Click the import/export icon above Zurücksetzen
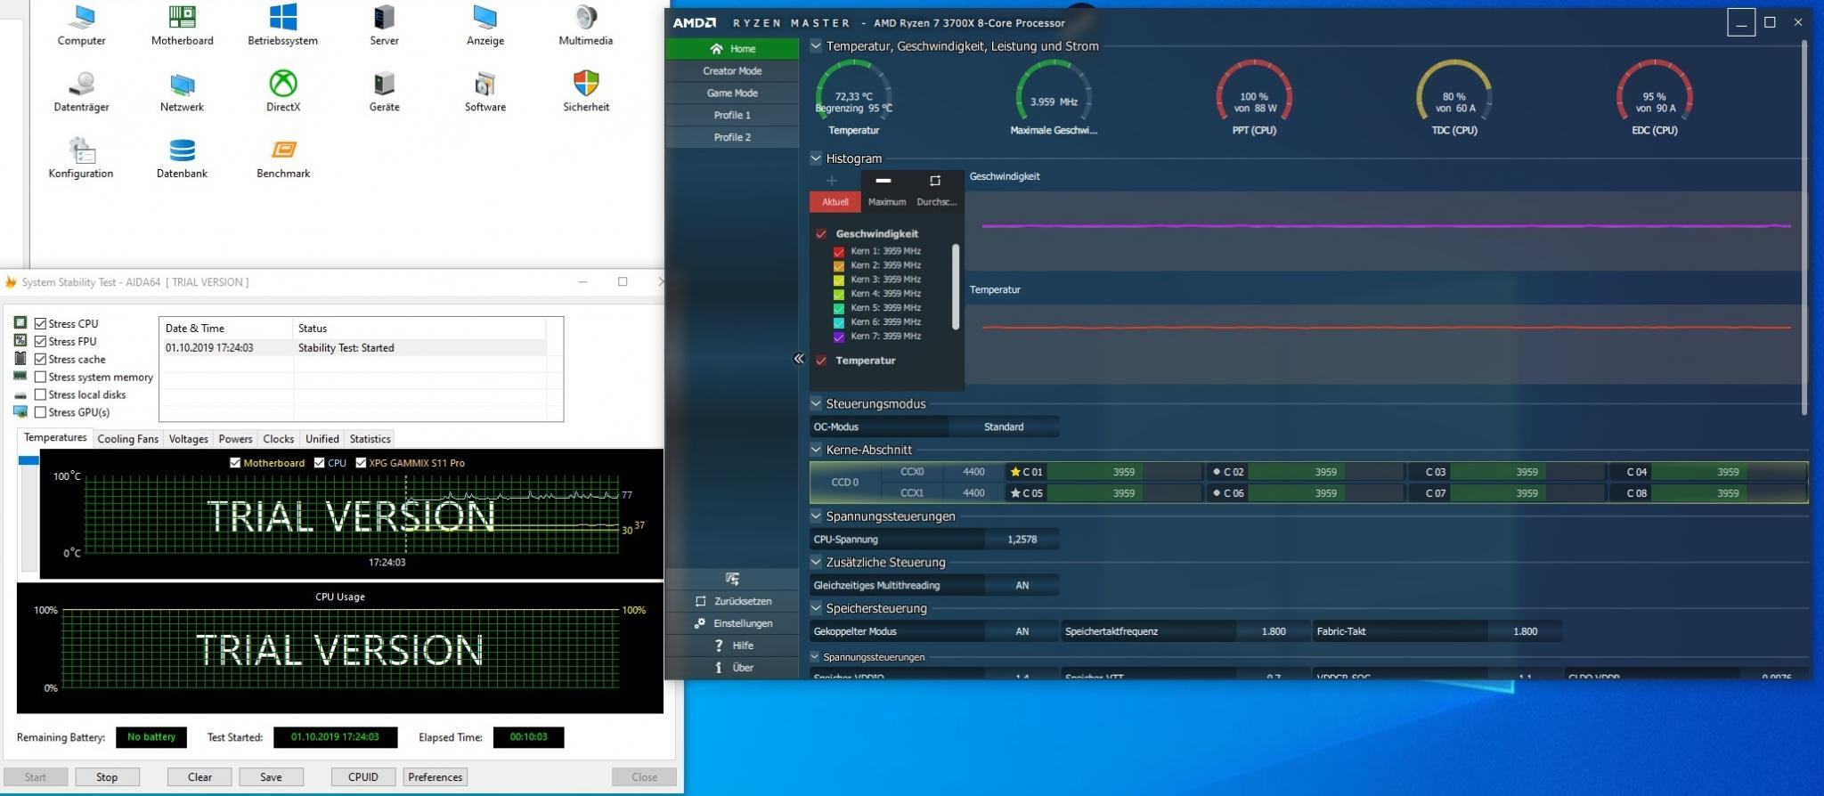This screenshot has width=1824, height=796. (732, 579)
